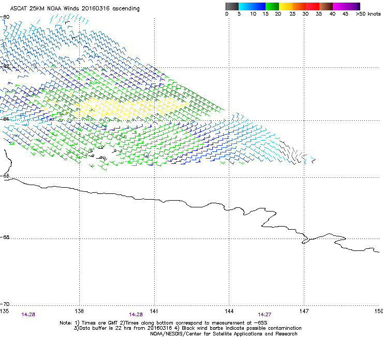Select the orange 25-30 knots legend segment
This screenshot has width=383, height=337.
pos(299,6)
